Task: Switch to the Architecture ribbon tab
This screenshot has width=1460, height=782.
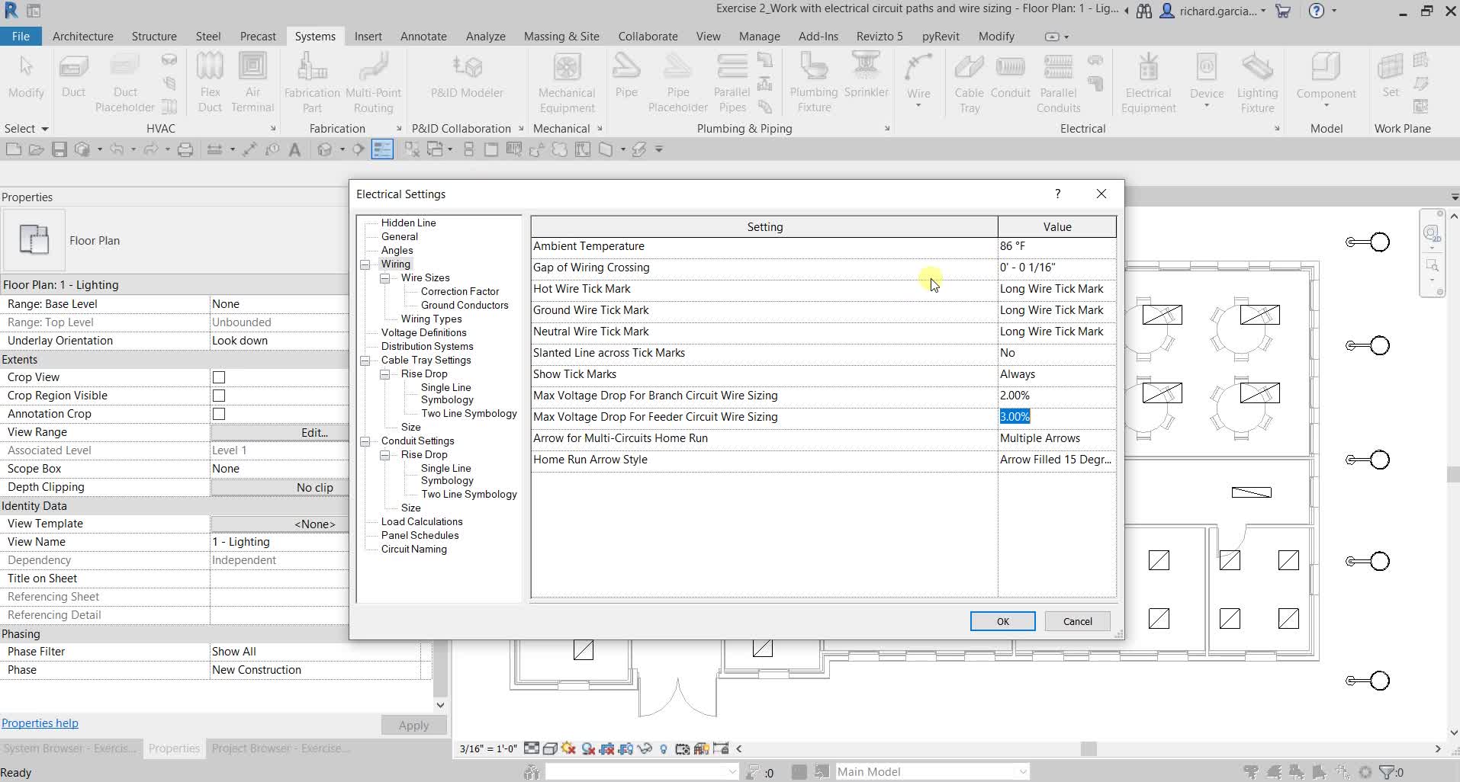Action: [x=82, y=36]
